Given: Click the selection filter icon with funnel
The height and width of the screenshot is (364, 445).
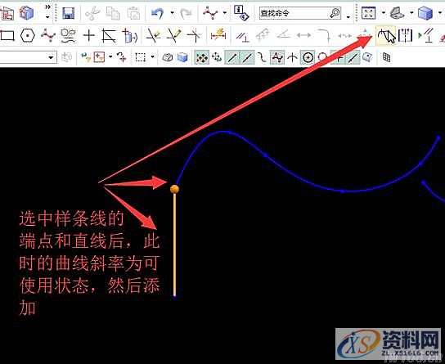Looking at the screenshot, I should 86,57.
